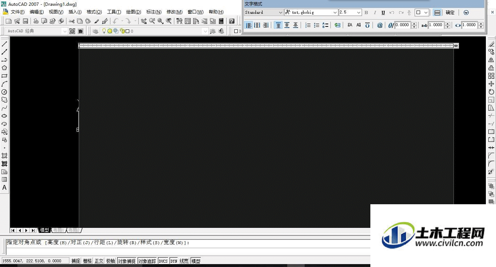The width and height of the screenshot is (496, 267).
Task: Jump to first layout tab arrow
Action: coord(13,230)
